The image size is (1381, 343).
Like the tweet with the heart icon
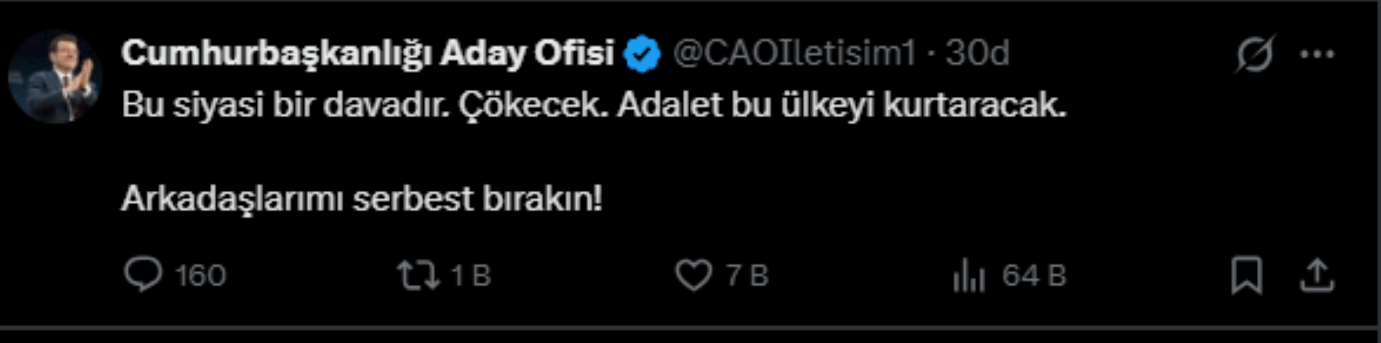[694, 275]
